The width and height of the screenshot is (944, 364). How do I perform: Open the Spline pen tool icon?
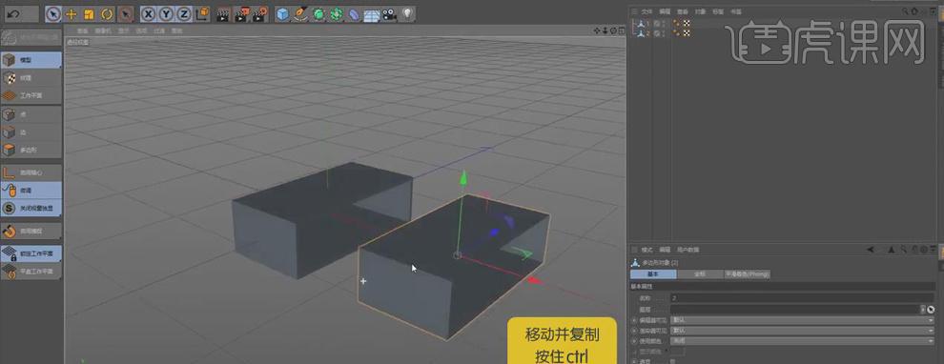tap(300, 13)
